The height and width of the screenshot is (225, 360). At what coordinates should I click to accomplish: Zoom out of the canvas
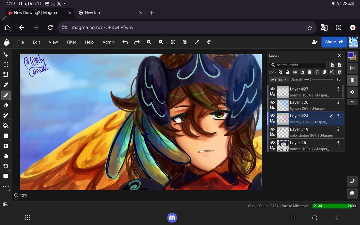161,42
